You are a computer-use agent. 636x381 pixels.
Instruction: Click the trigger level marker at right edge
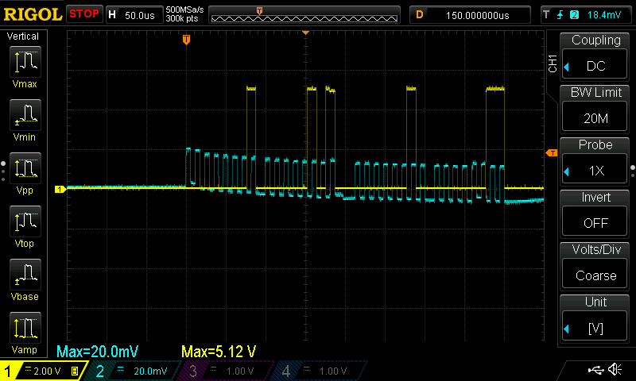(x=552, y=152)
